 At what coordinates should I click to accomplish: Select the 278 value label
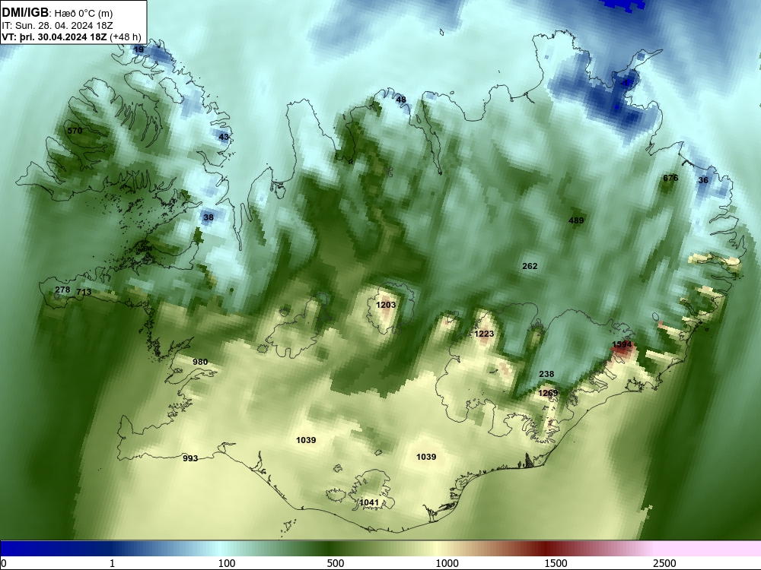(x=62, y=290)
